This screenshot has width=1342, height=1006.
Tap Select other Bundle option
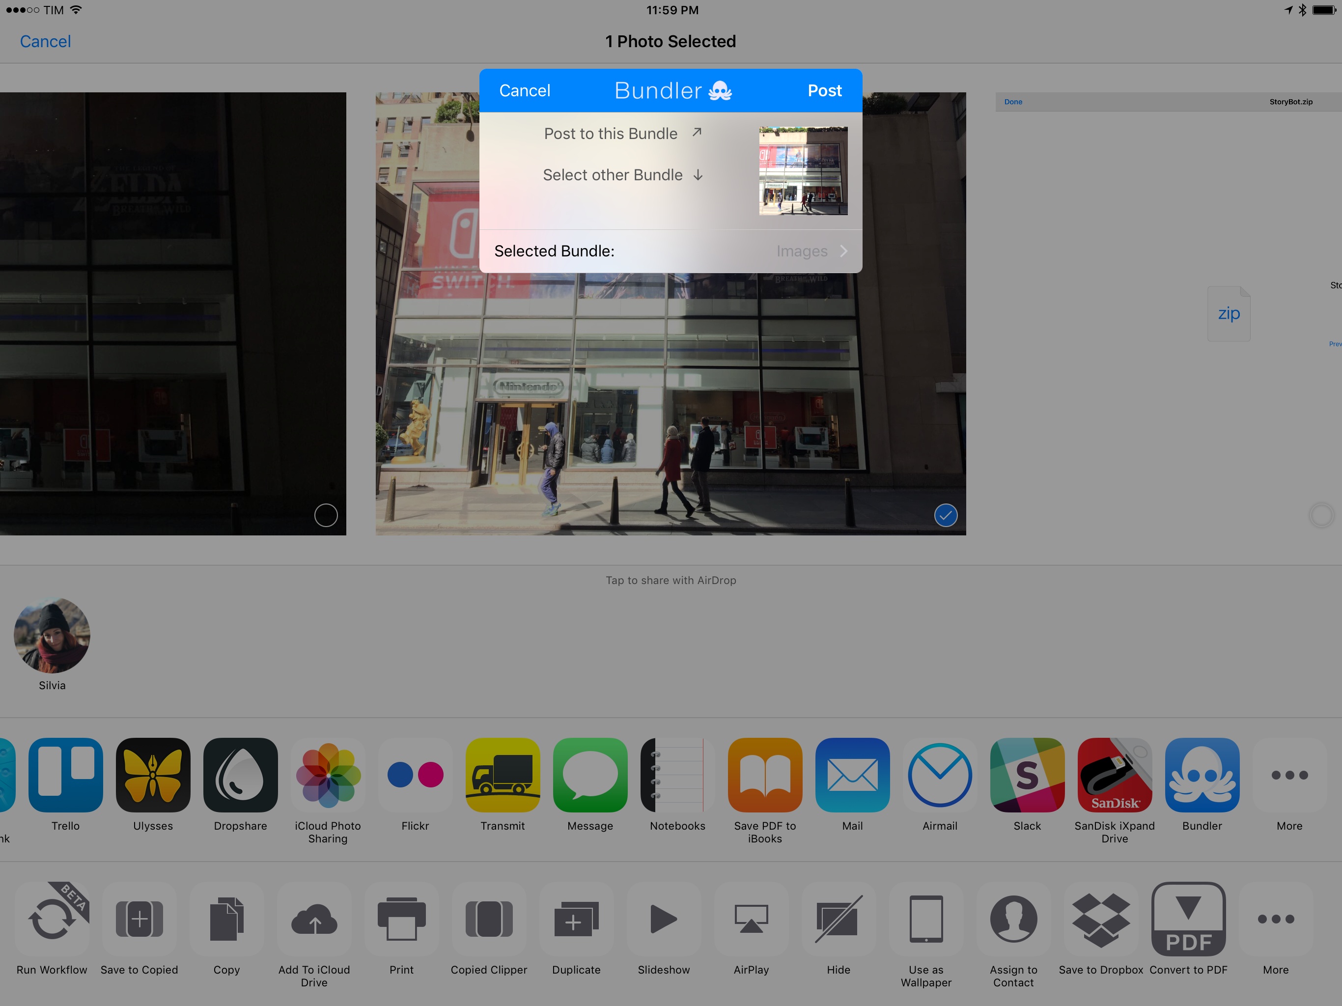point(623,175)
